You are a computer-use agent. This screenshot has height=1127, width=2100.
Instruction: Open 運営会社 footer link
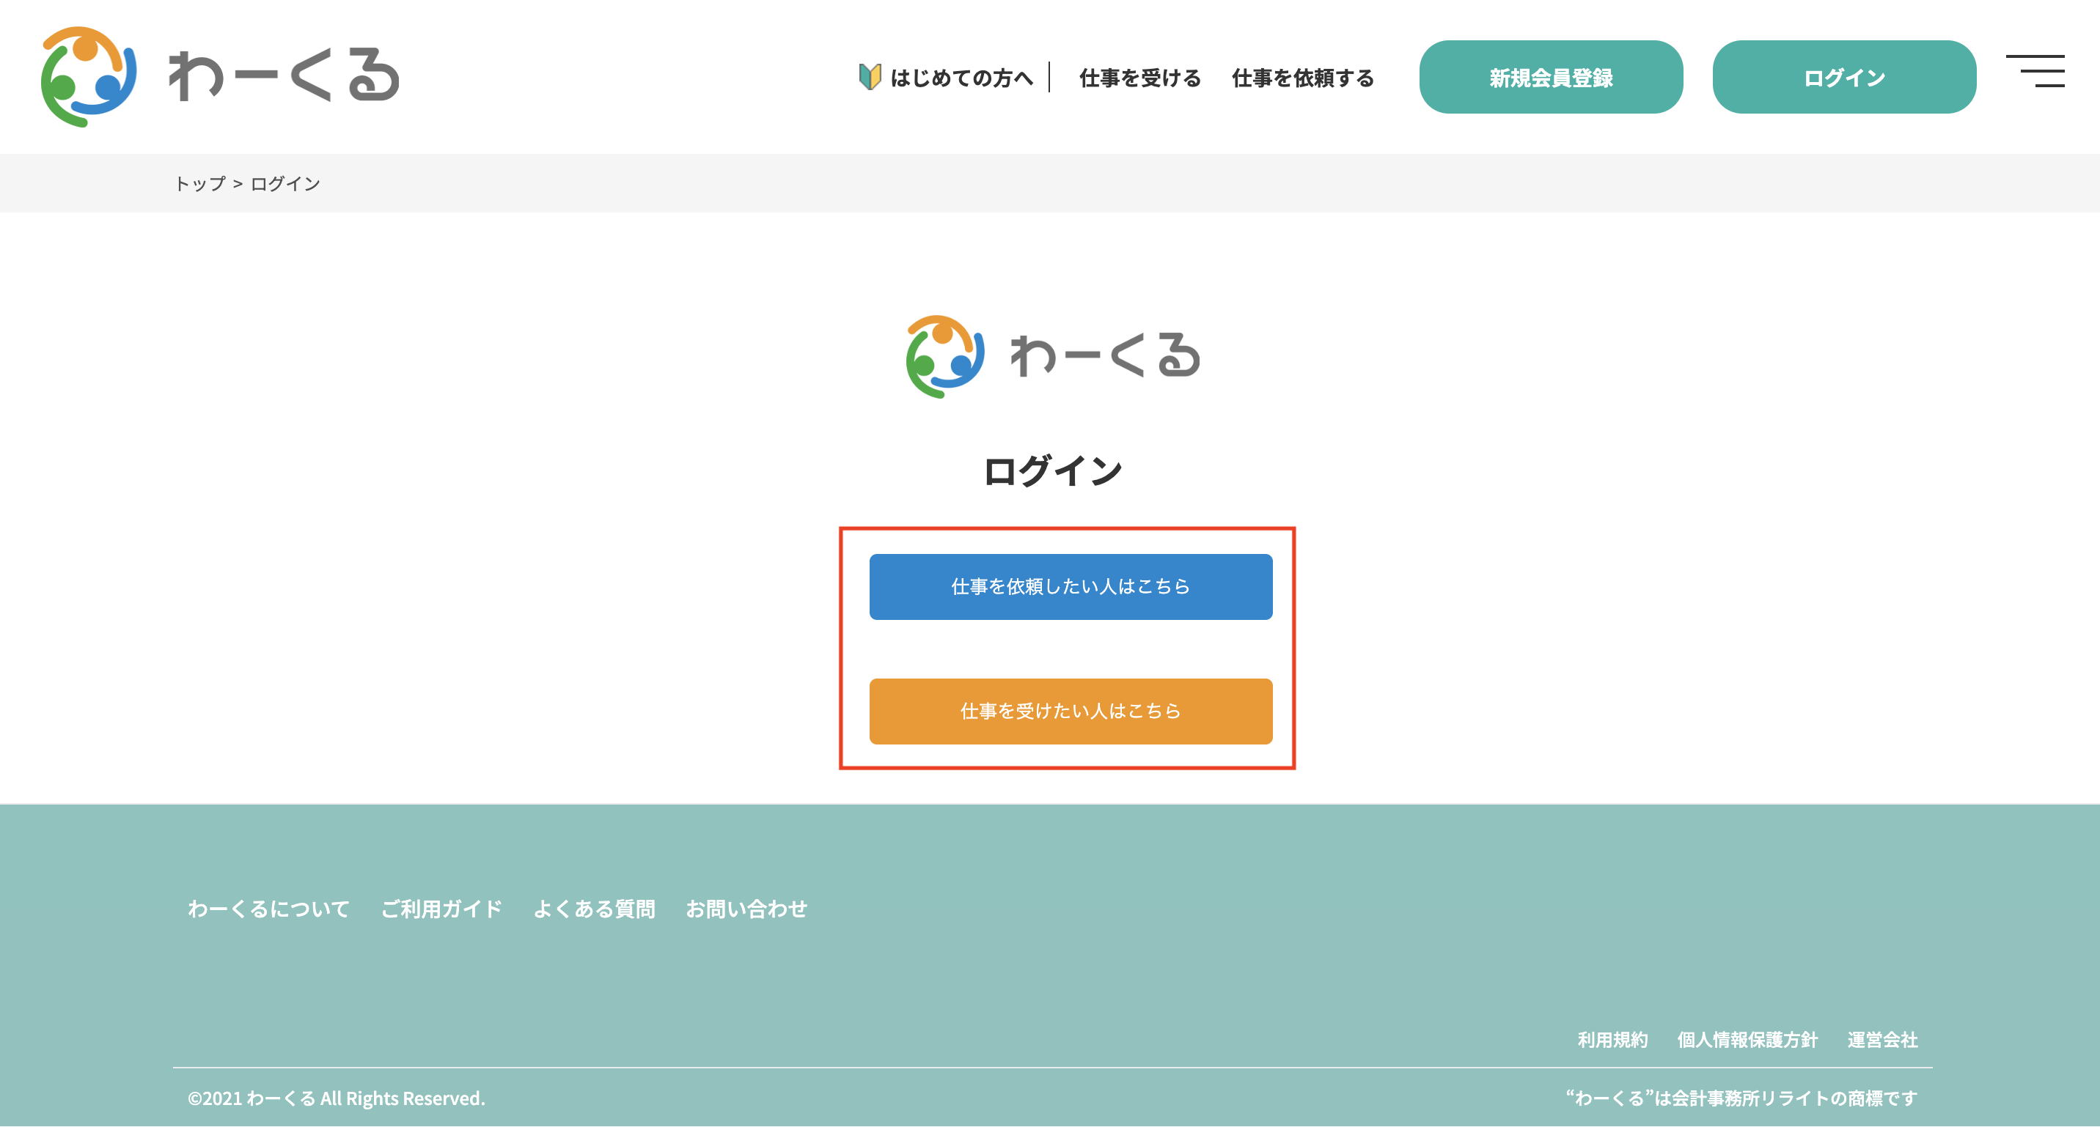coord(1881,1040)
